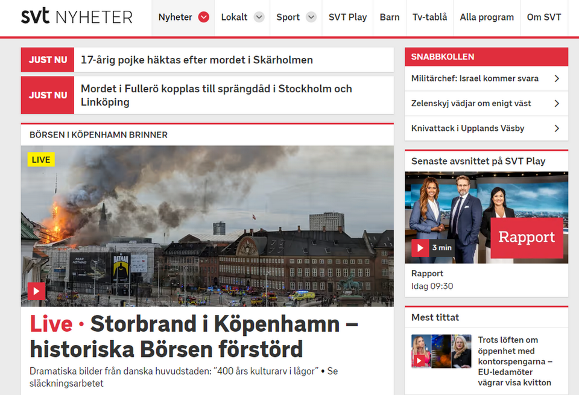Click arrow next to Militärchef: Israel kommer svara
579x395 pixels.
tap(557, 78)
